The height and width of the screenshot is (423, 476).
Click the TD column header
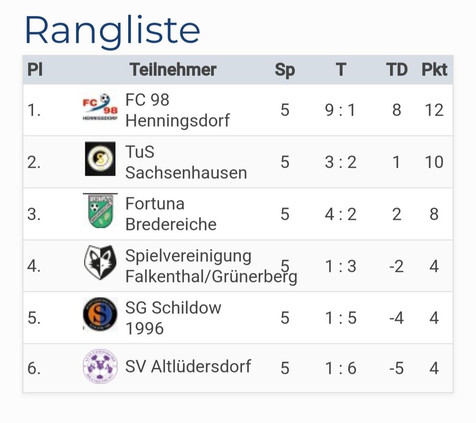397,70
